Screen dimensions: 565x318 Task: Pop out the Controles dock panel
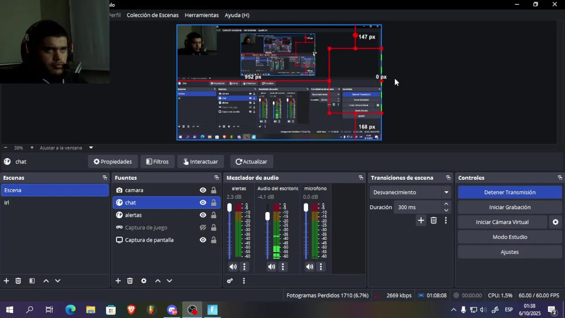tap(560, 178)
